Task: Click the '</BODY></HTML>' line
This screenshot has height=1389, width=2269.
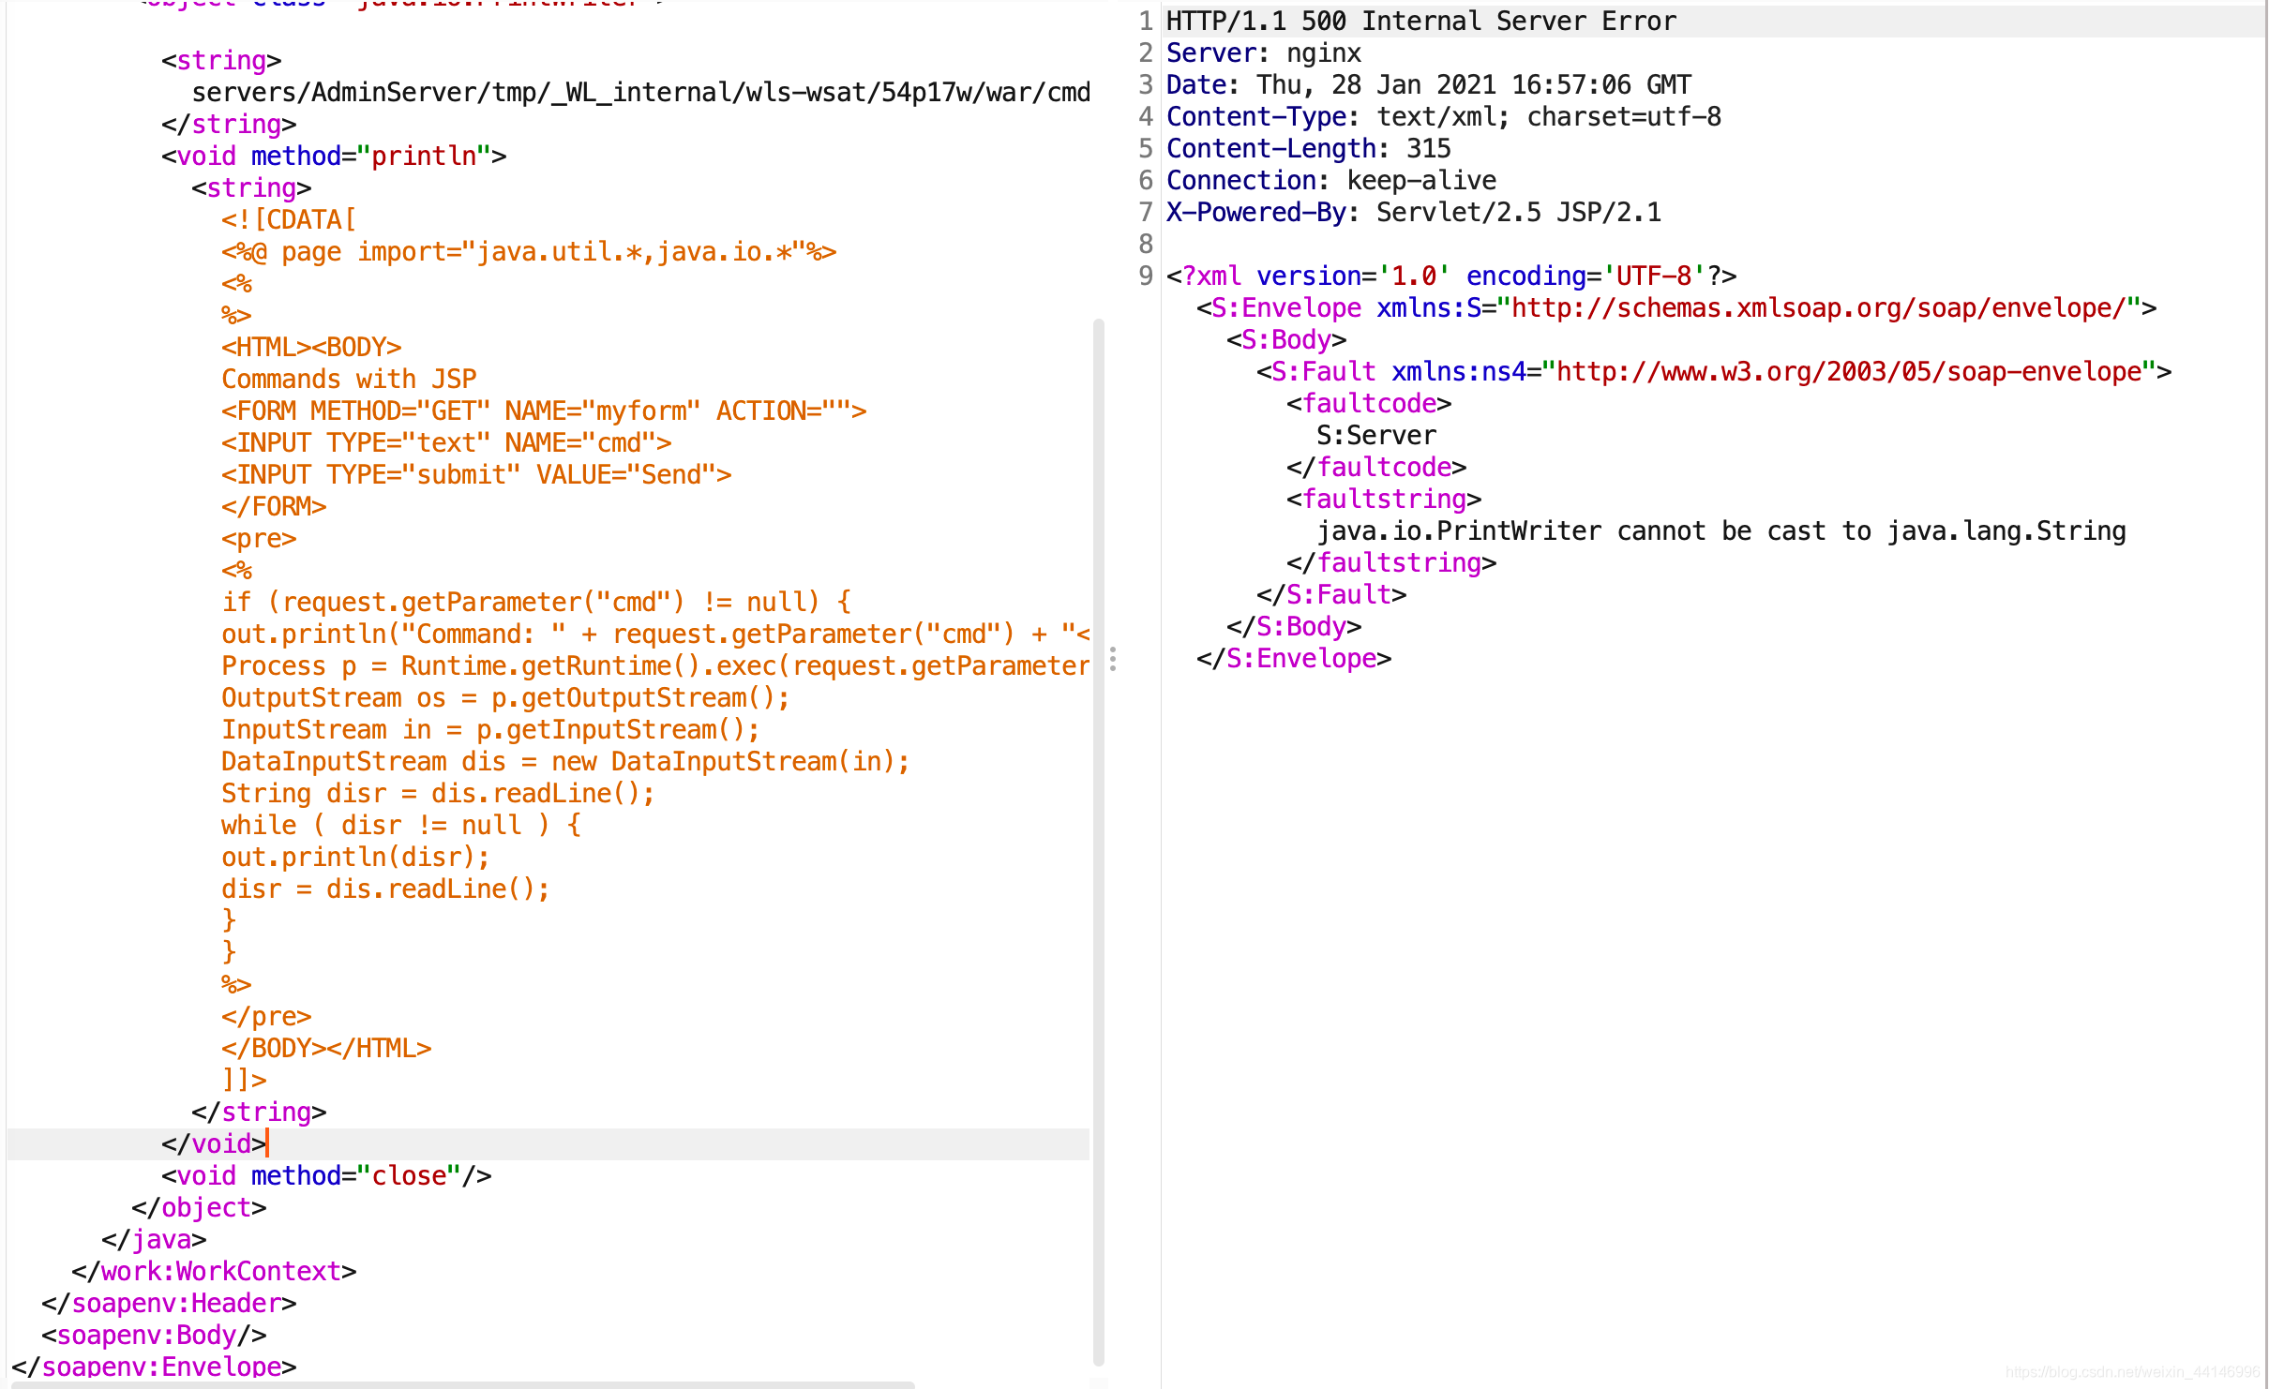Action: point(325,1048)
